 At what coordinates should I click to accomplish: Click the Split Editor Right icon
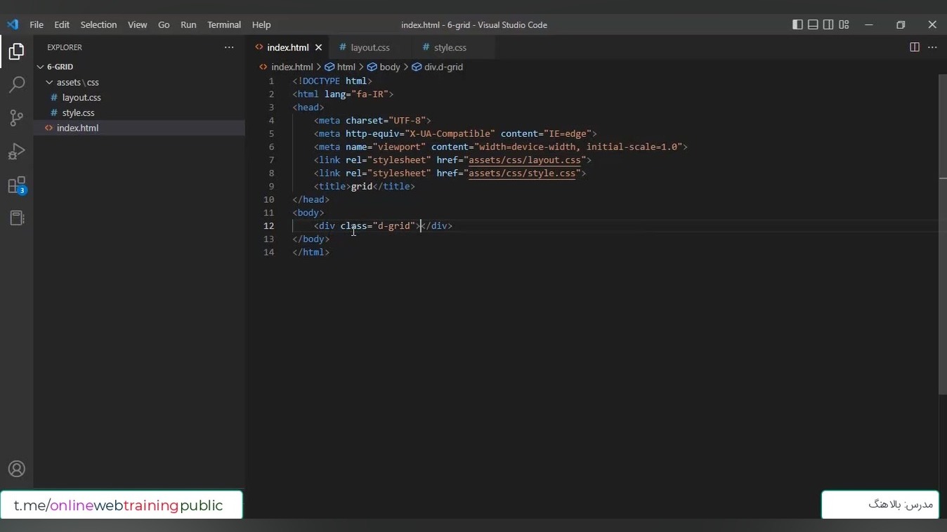click(914, 47)
